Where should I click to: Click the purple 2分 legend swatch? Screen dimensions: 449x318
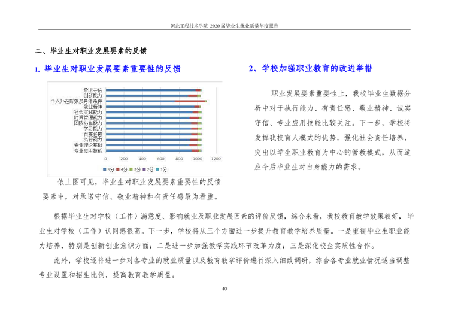click(x=144, y=169)
